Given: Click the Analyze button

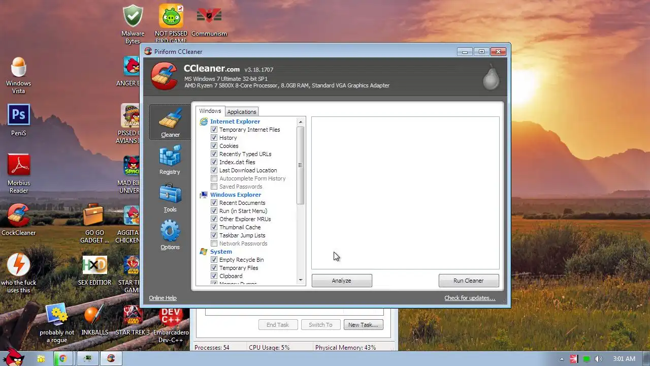Looking at the screenshot, I should [342, 281].
